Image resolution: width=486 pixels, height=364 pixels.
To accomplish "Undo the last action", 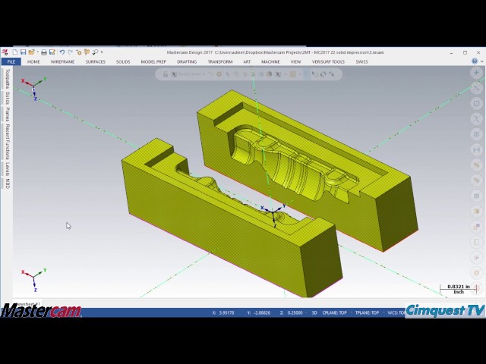I will 62,52.
